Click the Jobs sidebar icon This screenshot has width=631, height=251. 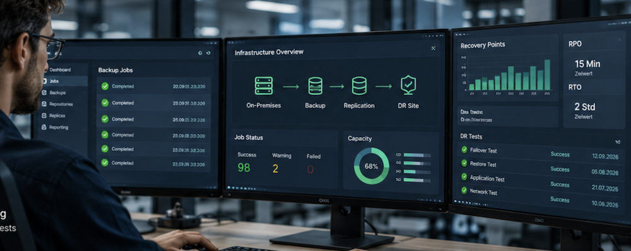[44, 81]
